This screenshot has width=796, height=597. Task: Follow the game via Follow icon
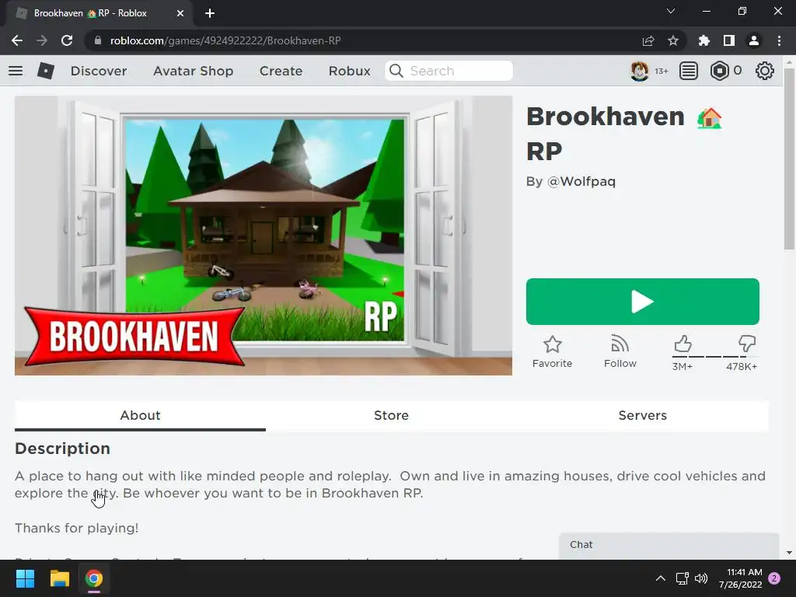(x=620, y=344)
